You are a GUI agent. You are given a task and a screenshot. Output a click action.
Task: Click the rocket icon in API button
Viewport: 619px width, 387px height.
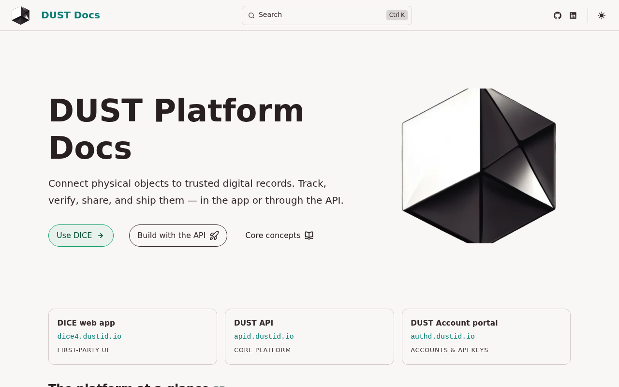pyautogui.click(x=214, y=236)
